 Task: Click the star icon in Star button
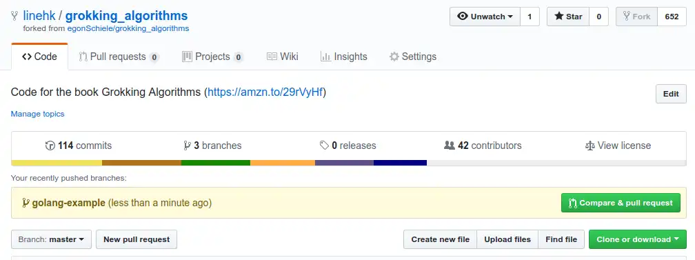coord(559,17)
